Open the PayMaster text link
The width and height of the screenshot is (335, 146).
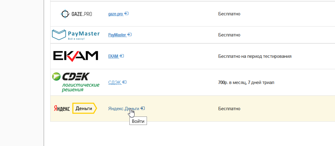point(117,35)
